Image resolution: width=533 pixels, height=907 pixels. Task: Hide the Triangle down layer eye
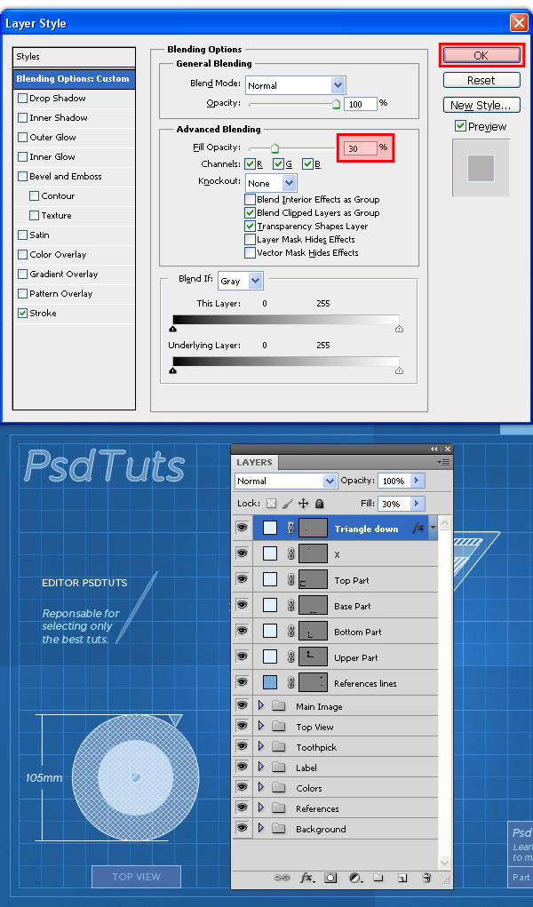click(243, 528)
